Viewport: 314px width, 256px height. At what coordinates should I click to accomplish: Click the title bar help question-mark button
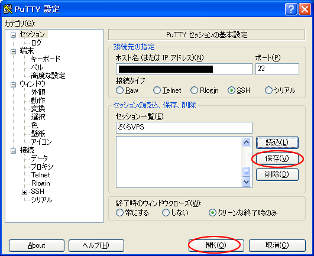click(291, 9)
